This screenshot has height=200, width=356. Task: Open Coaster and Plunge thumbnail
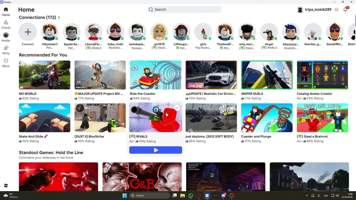coord(267,118)
